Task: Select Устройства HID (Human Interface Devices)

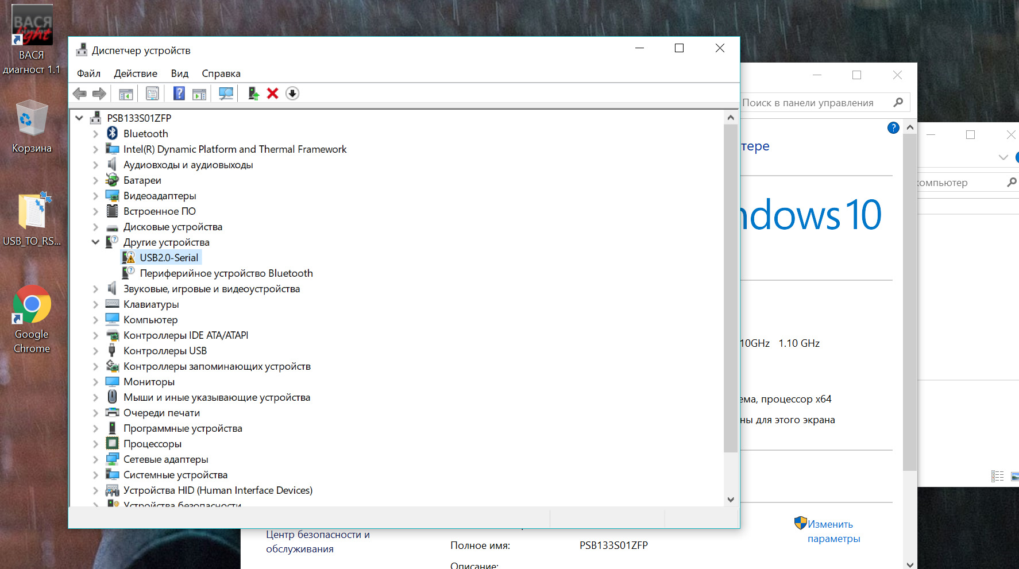Action: (218, 490)
